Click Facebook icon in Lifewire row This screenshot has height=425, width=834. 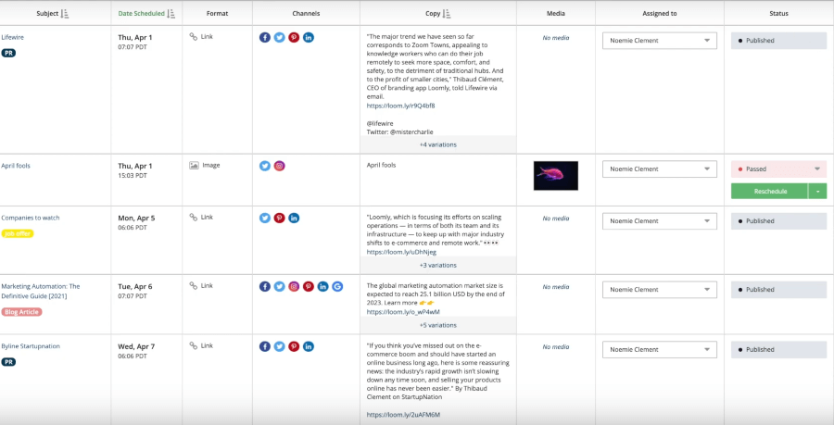[265, 38]
